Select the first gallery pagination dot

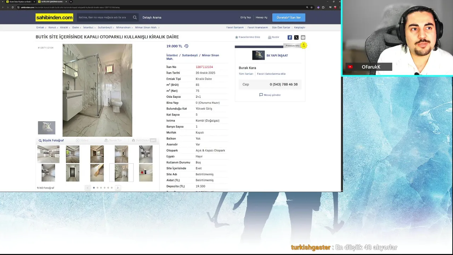tap(94, 188)
